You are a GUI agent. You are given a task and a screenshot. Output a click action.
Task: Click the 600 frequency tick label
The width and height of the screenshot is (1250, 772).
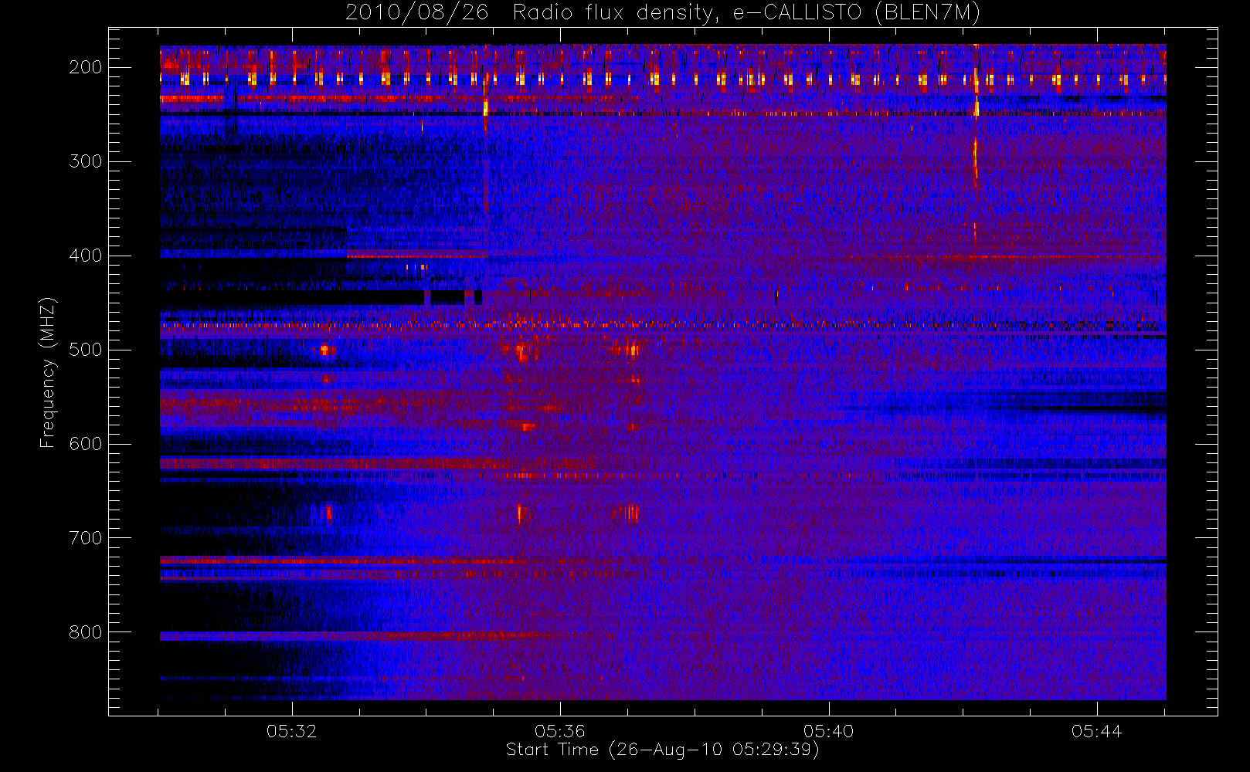pyautogui.click(x=86, y=444)
